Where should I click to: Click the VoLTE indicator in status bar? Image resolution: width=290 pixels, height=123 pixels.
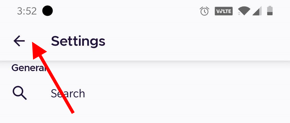[x=223, y=11]
